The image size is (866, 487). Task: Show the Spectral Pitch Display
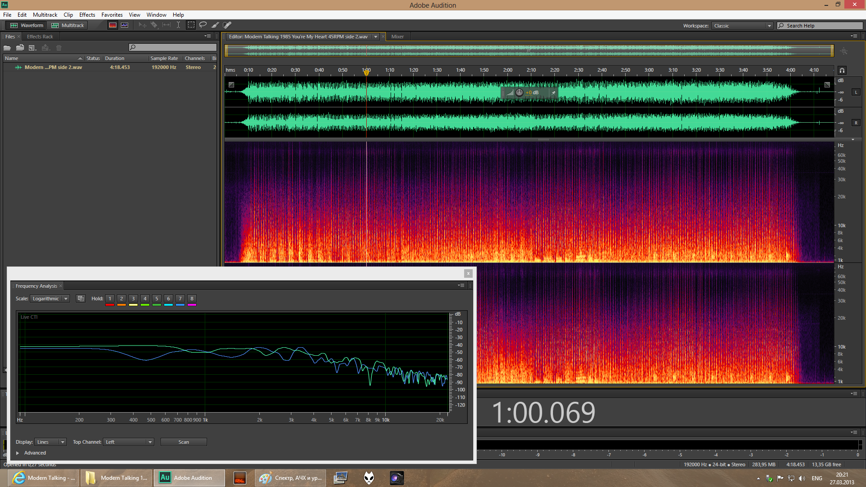pos(124,25)
